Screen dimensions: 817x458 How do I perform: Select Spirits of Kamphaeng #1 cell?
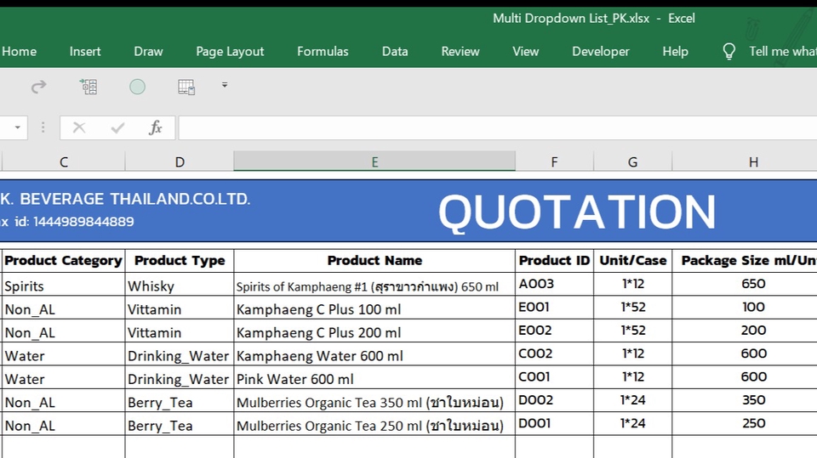(x=374, y=286)
